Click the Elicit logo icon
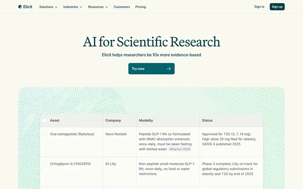 tap(20, 7)
